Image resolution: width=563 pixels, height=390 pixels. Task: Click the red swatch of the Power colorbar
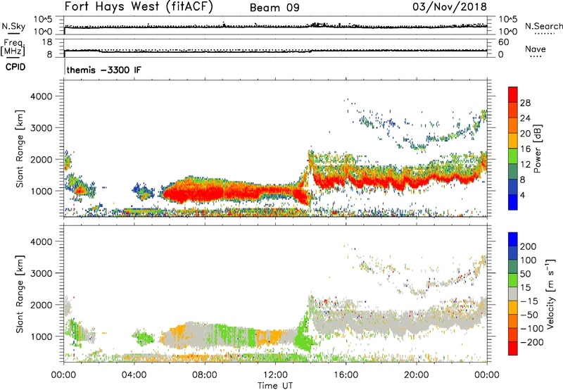513,94
